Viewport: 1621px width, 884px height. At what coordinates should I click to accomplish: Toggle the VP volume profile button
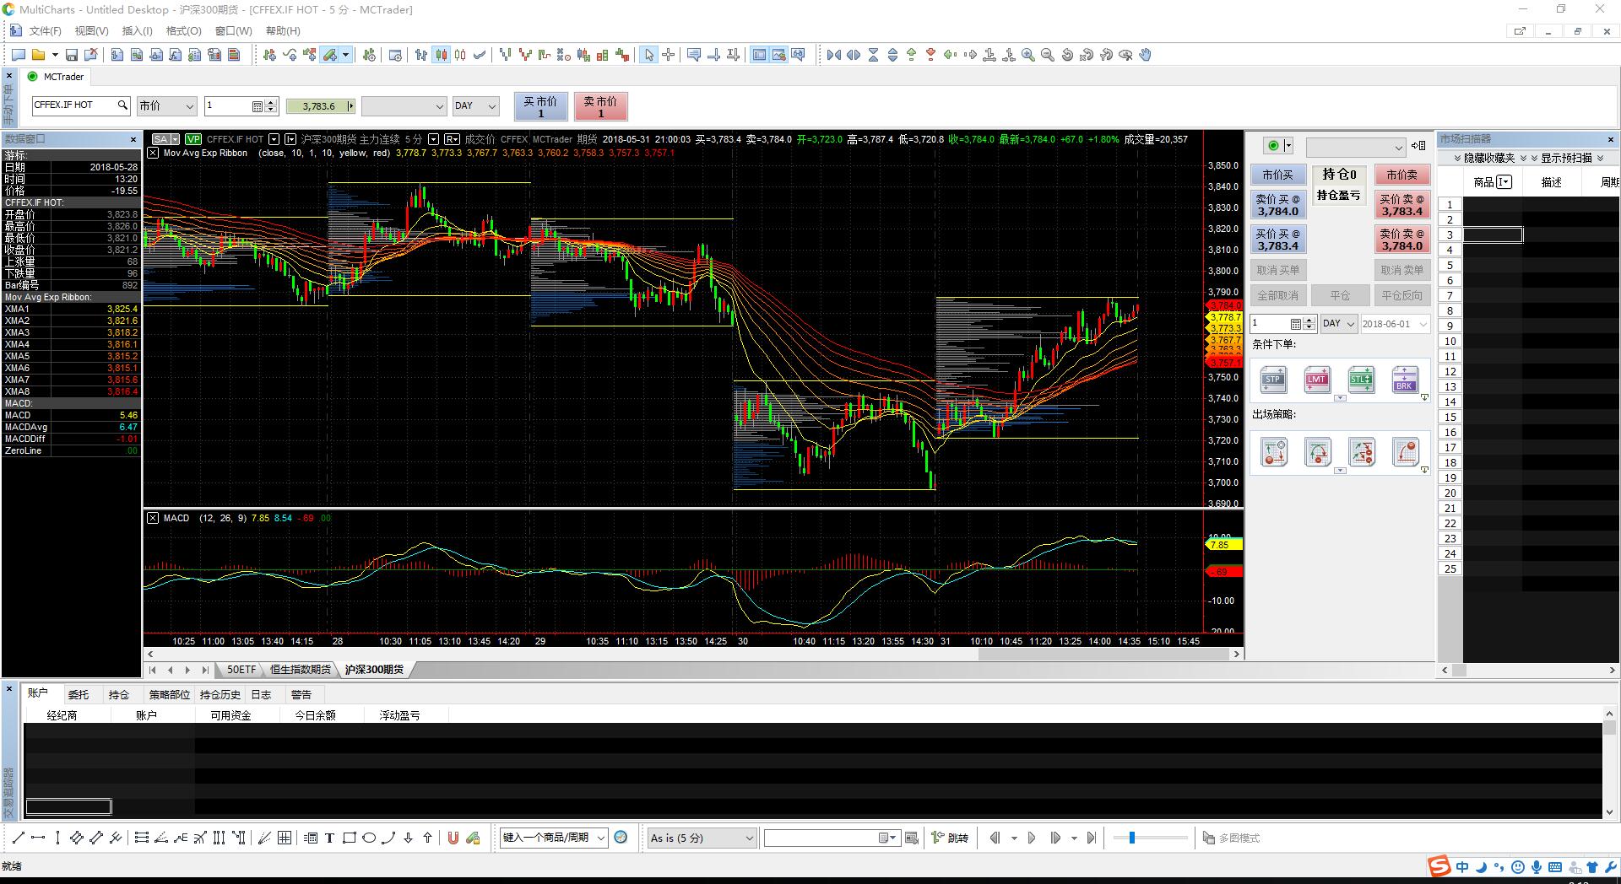(x=193, y=139)
